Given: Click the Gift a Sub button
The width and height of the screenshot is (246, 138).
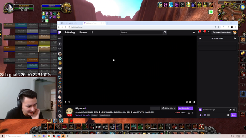Looking at the screenshot, I should pos(169,108).
